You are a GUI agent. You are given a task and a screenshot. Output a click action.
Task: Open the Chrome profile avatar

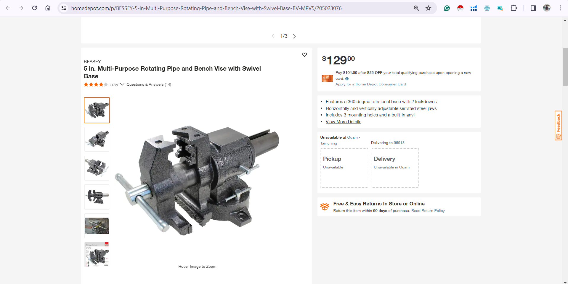click(547, 8)
